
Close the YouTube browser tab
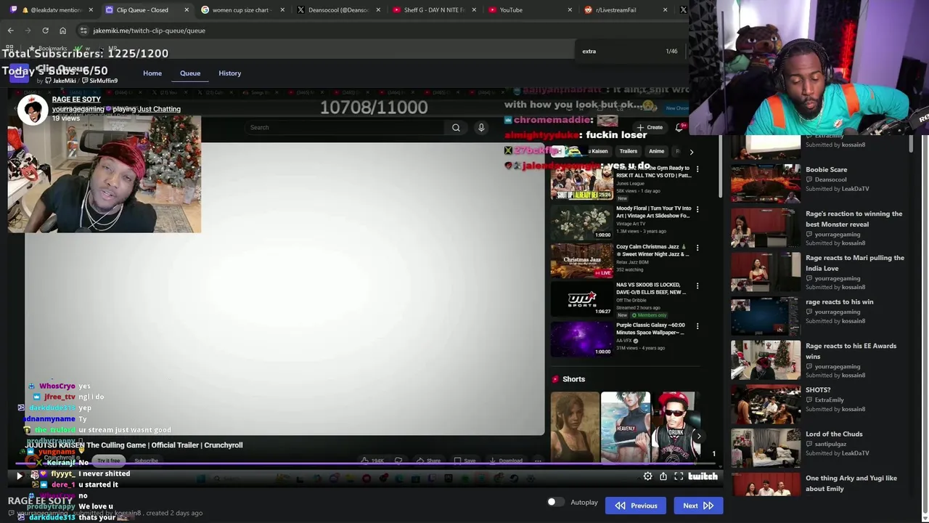click(569, 10)
